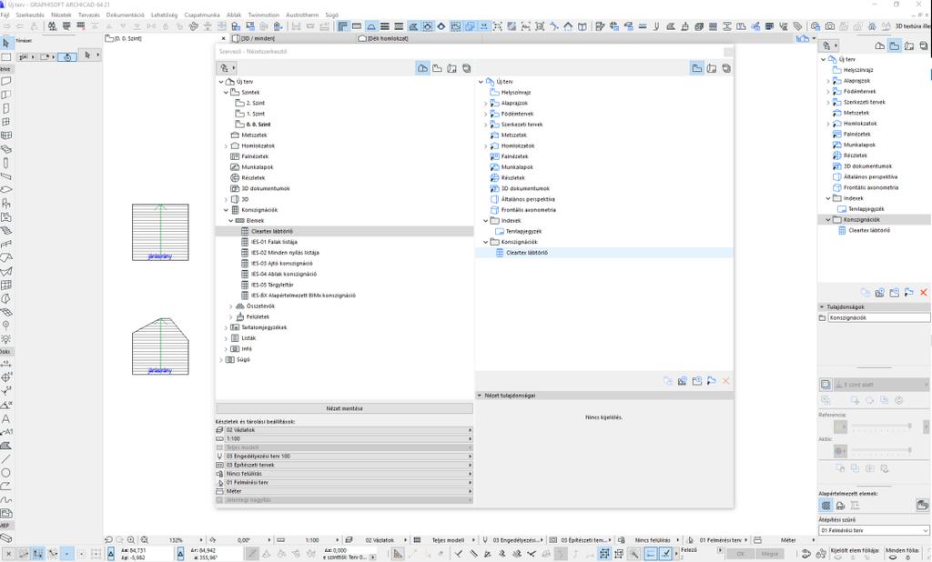
Task: Click the Nézet mentése button
Action: [344, 408]
